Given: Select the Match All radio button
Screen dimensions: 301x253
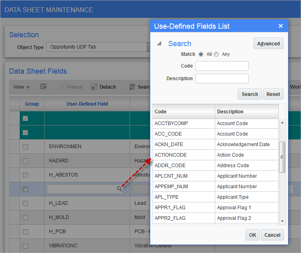Looking at the screenshot, I should pos(201,54).
